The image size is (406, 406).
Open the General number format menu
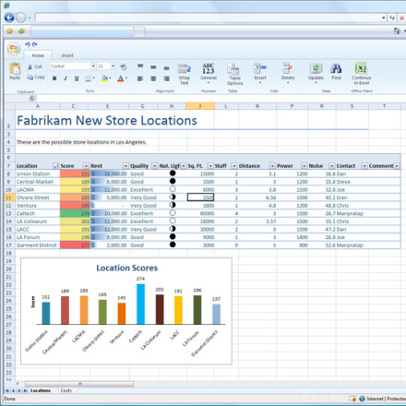(x=209, y=74)
